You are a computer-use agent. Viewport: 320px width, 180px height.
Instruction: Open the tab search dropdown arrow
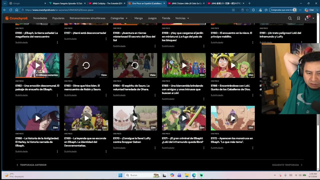click(4, 3)
